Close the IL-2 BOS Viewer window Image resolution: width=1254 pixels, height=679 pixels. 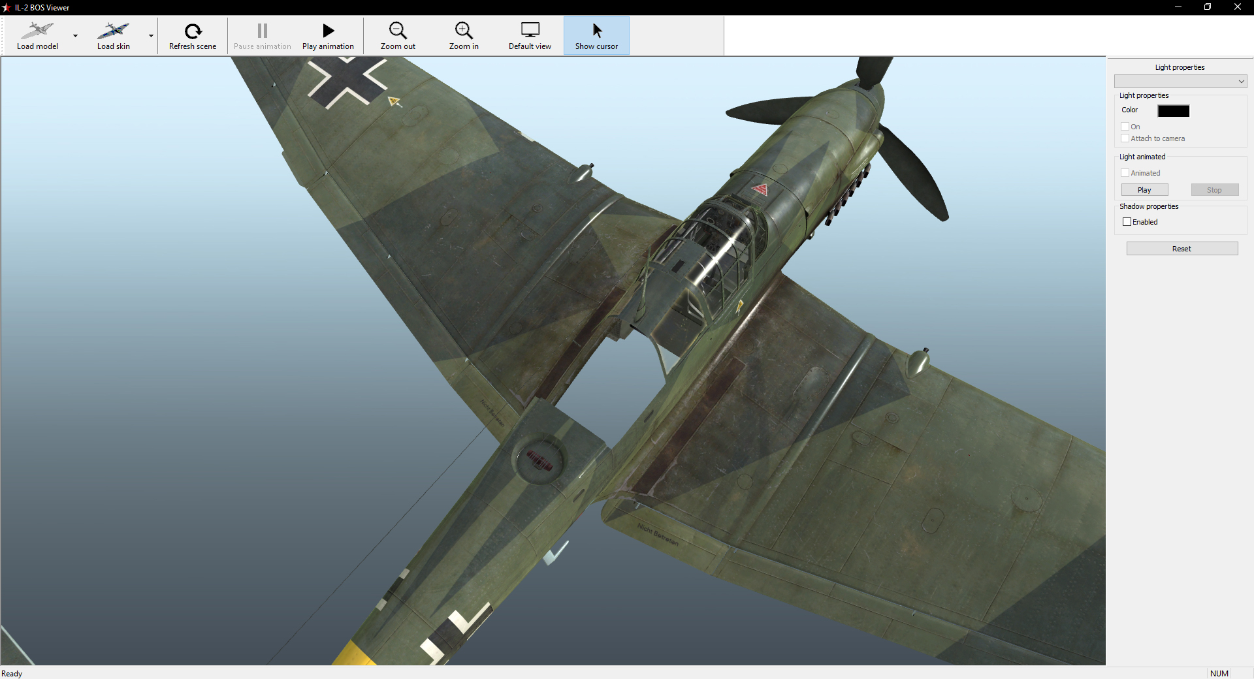[x=1238, y=7]
